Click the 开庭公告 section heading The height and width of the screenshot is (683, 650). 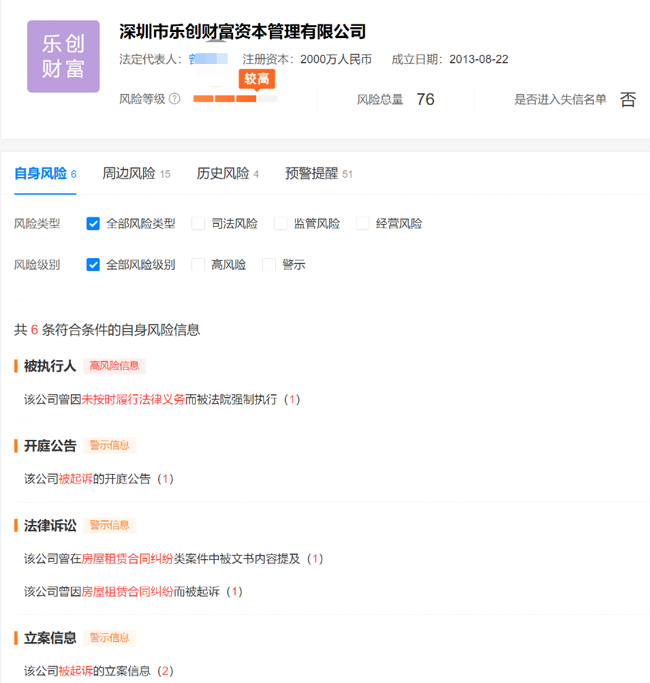pyautogui.click(x=50, y=445)
